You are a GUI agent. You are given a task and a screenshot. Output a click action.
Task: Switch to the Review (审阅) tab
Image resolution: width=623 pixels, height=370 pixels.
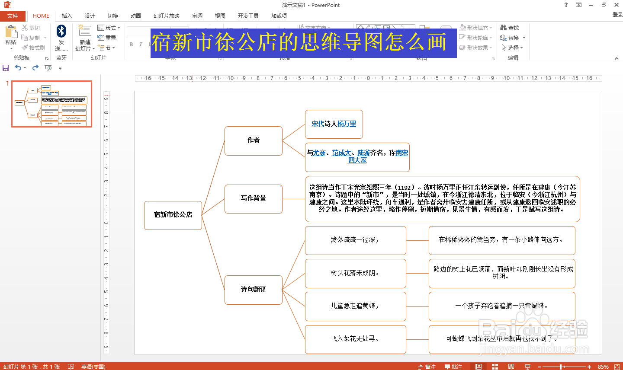(x=197, y=16)
